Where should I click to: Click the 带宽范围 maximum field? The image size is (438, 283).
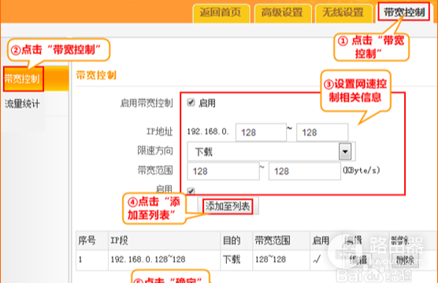(x=305, y=171)
